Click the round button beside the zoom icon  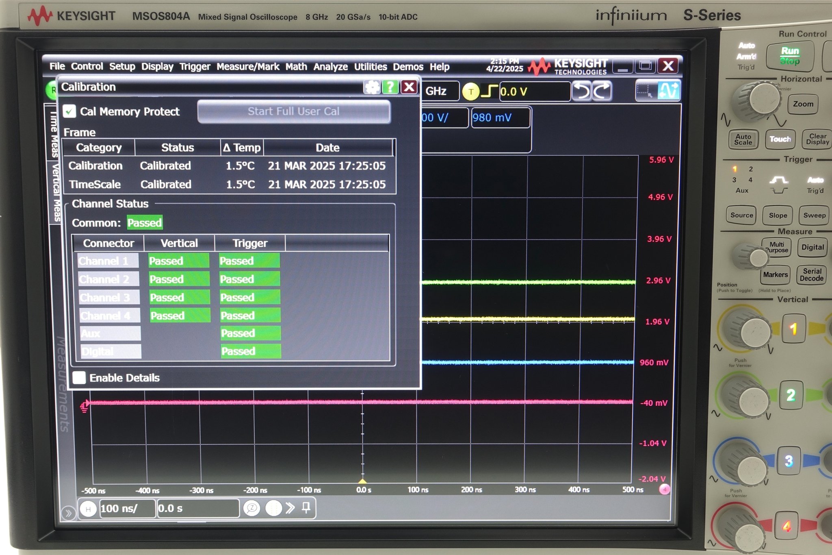tap(273, 508)
